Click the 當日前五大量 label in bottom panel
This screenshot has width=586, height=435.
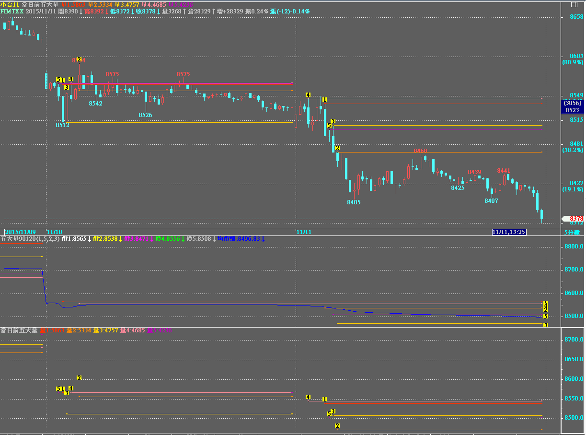coord(19,330)
